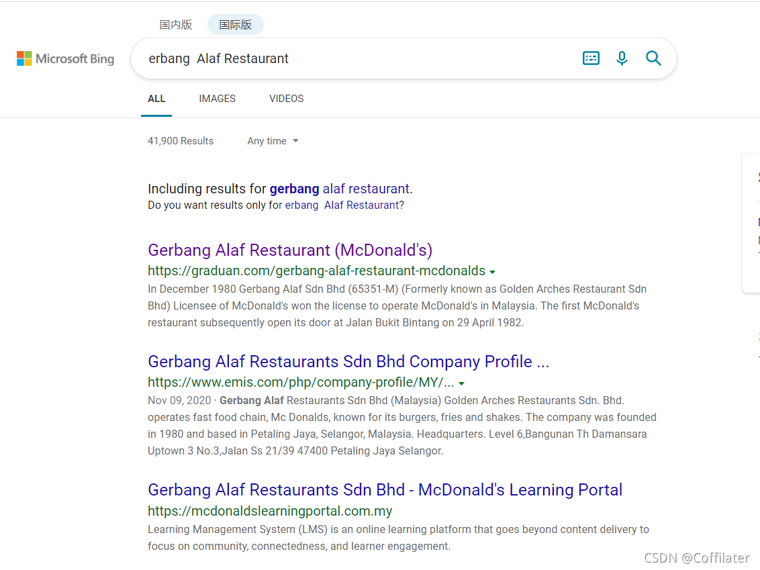Select the 国际版 tab
The image size is (760, 570).
point(236,25)
